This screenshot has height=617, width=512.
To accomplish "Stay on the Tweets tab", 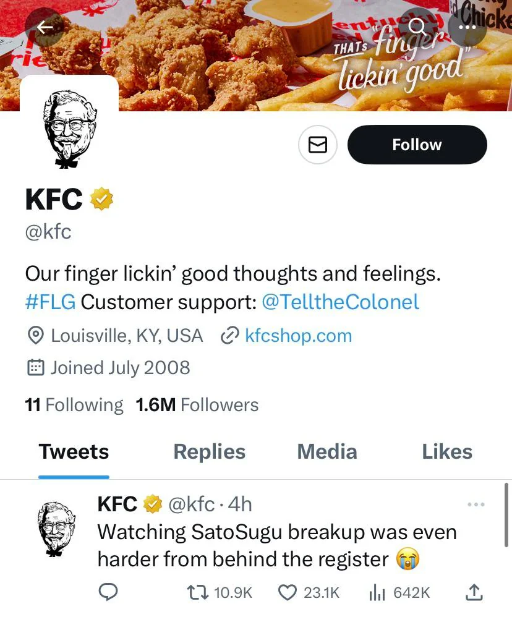I will point(74,452).
